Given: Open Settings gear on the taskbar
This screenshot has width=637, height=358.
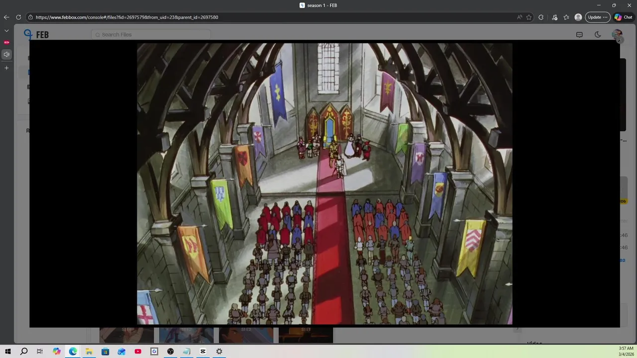Looking at the screenshot, I should click(219, 352).
